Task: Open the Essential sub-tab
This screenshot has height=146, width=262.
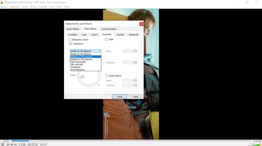Action: [73, 35]
